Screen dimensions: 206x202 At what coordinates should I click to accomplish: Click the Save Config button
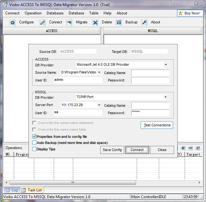(x=112, y=150)
